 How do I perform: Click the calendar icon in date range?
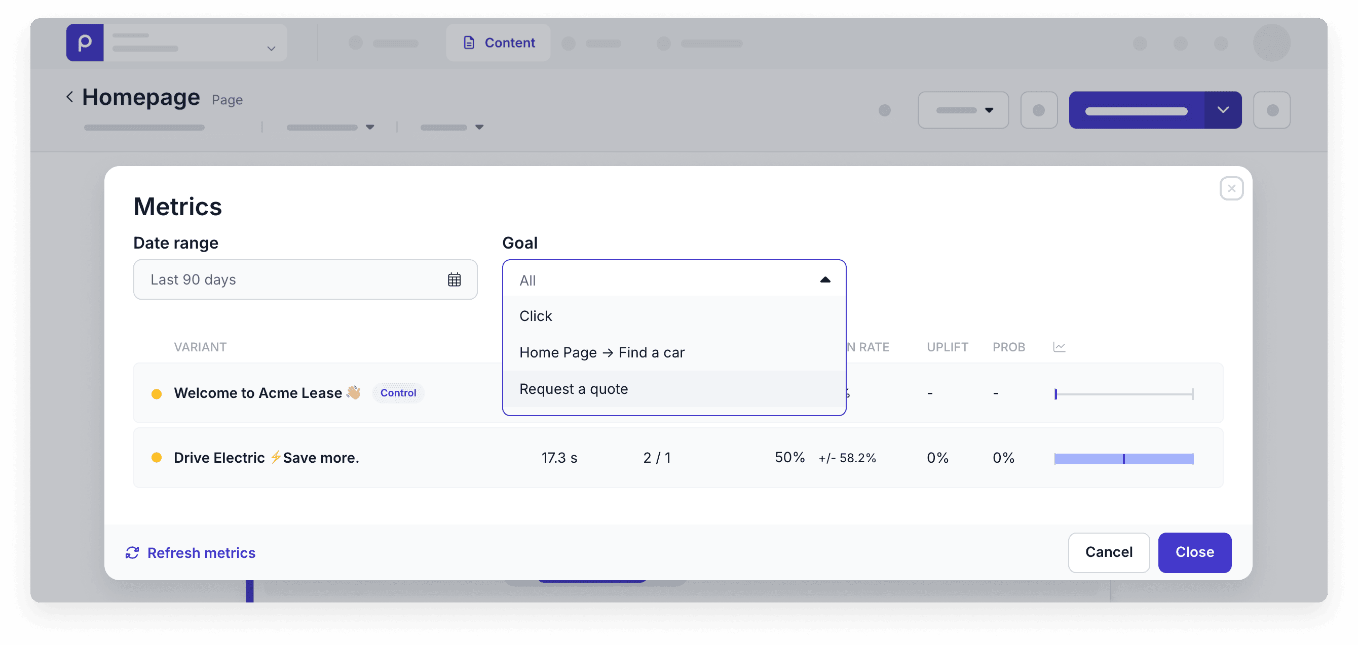click(454, 279)
